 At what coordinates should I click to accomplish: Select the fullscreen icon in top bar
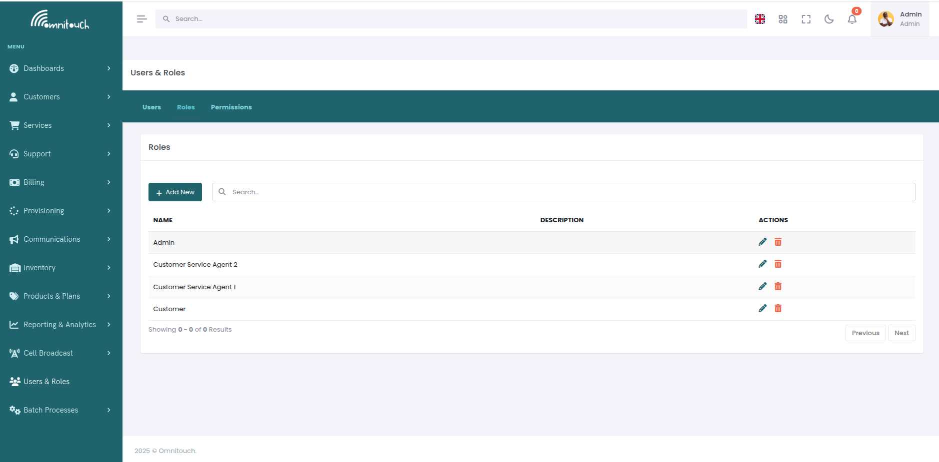pyautogui.click(x=806, y=18)
